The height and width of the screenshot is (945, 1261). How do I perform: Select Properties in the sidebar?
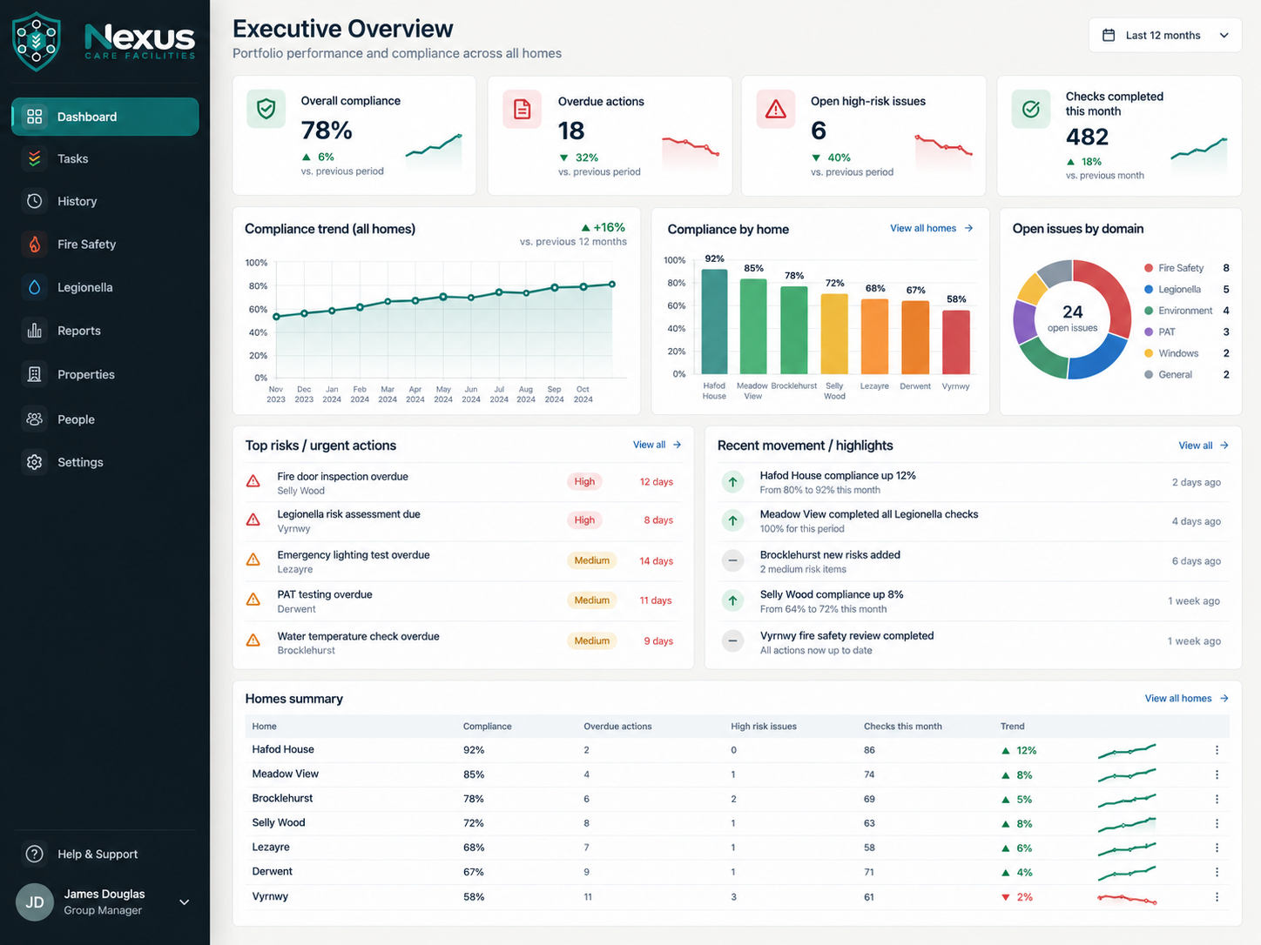pos(105,374)
